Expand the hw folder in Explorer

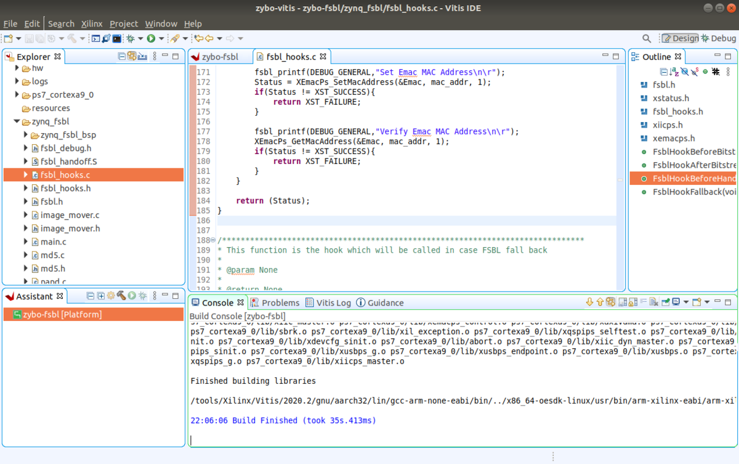pos(17,68)
